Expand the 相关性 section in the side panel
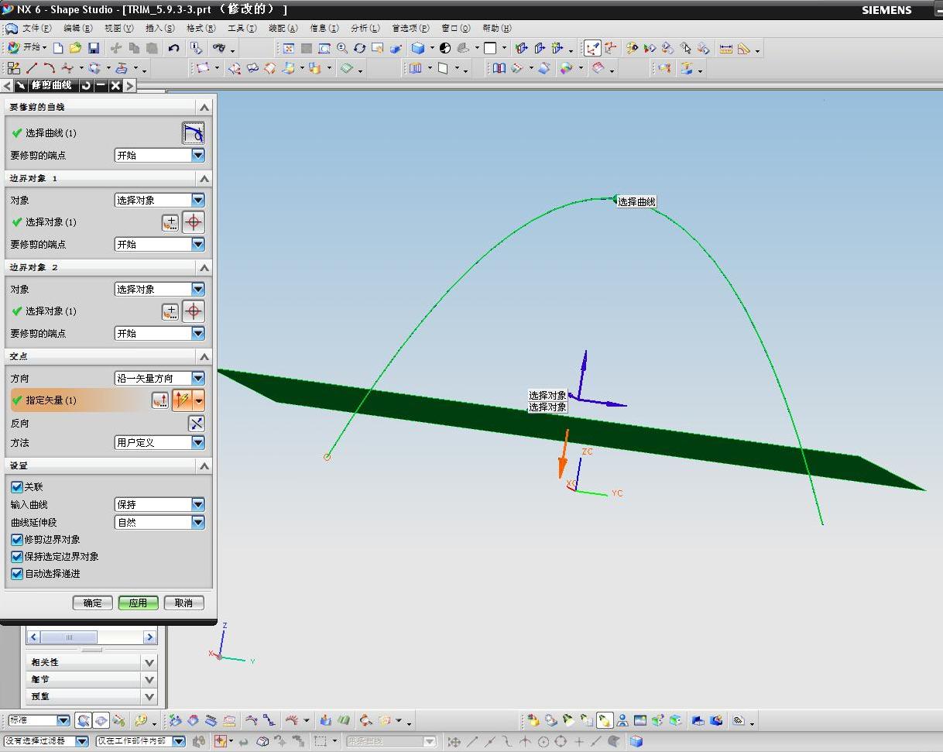The height and width of the screenshot is (752, 943). 149,662
